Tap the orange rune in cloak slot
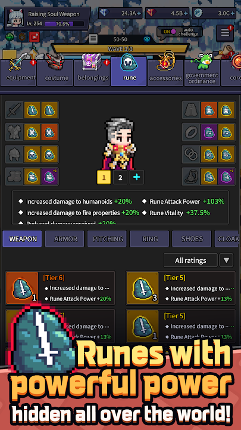This screenshot has width=241, height=430. click(209, 110)
